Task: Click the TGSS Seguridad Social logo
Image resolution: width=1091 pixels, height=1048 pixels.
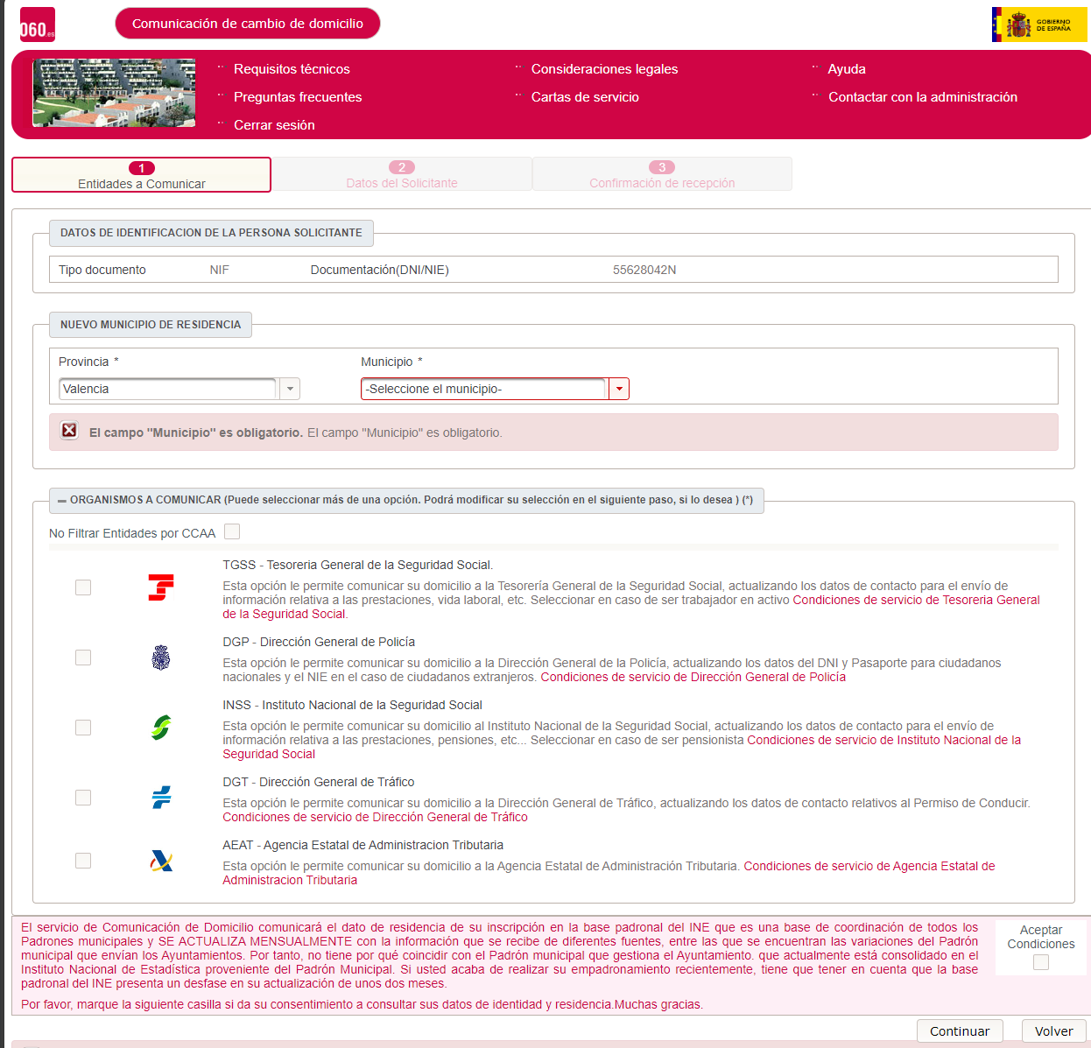Action: [160, 587]
